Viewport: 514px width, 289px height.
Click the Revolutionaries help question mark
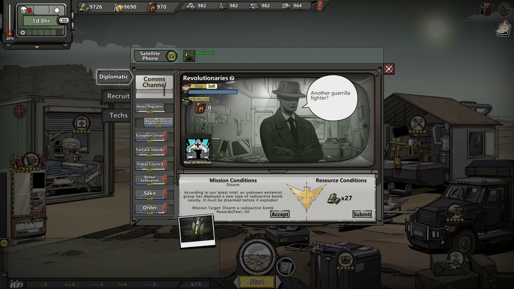click(x=232, y=78)
